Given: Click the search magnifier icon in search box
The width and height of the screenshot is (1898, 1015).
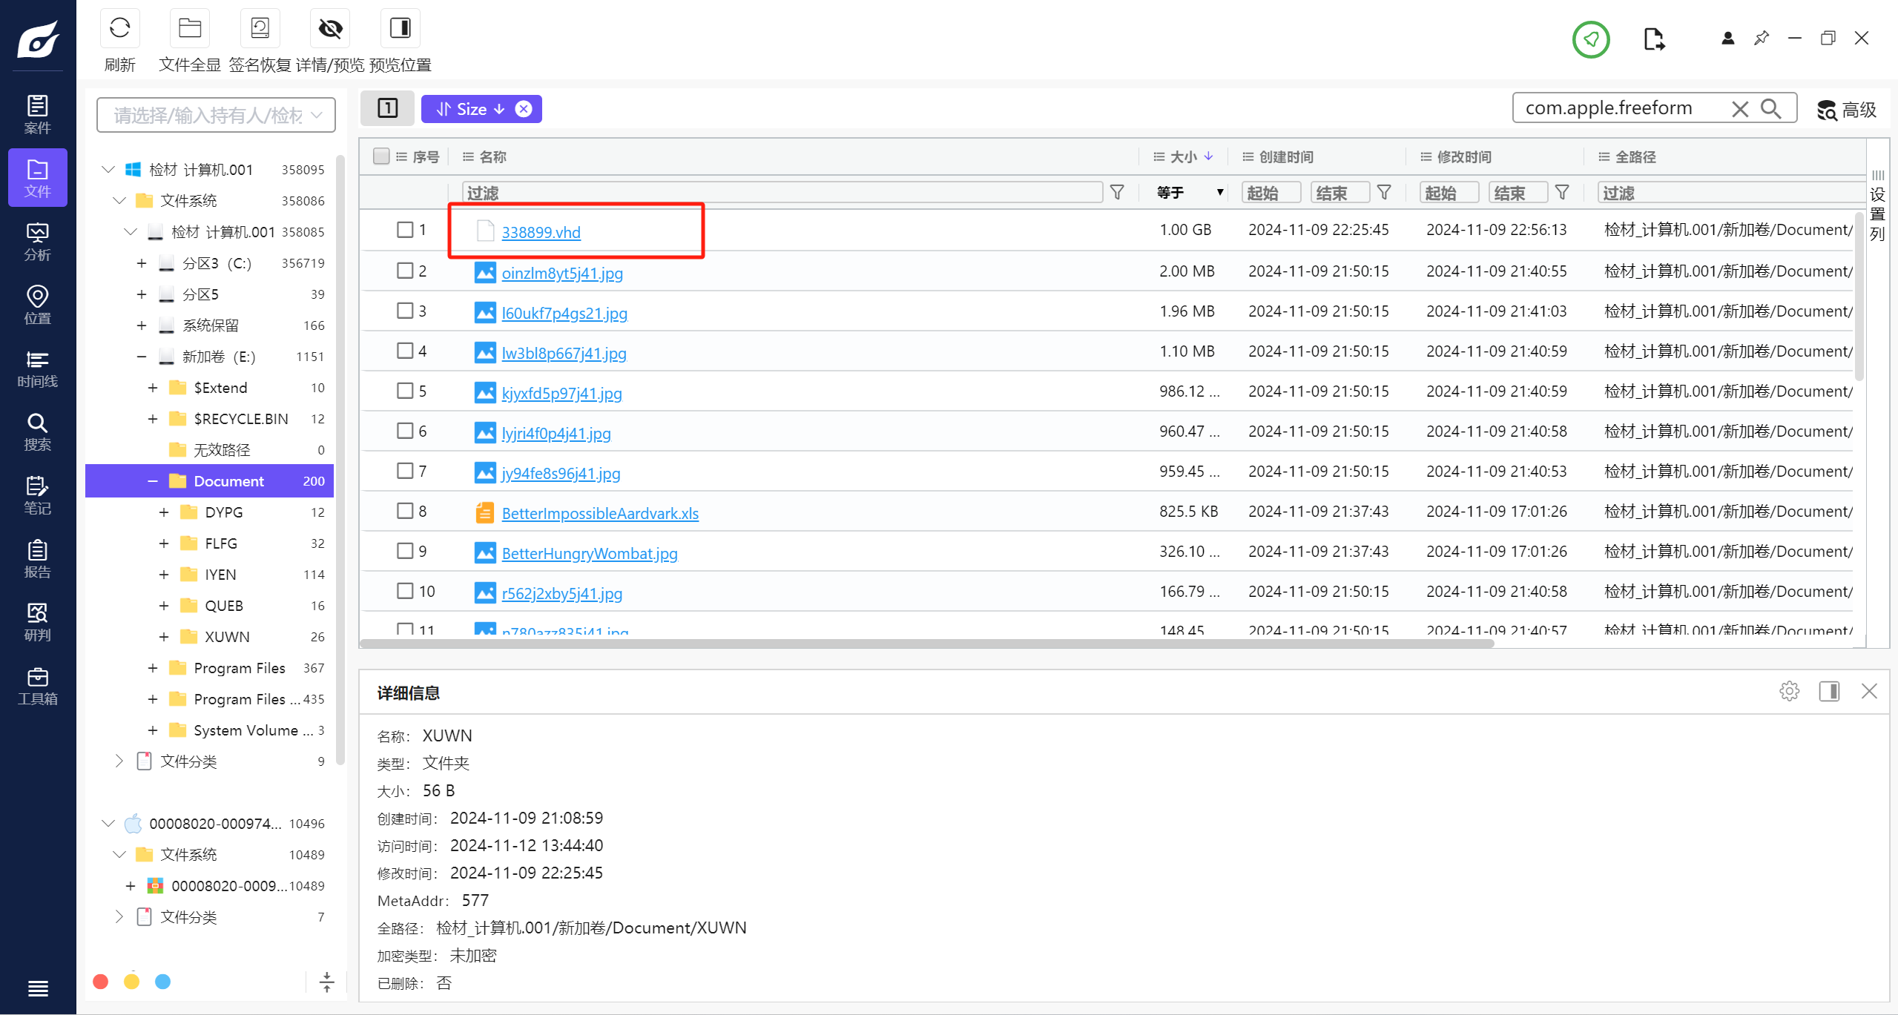Looking at the screenshot, I should click(x=1770, y=109).
